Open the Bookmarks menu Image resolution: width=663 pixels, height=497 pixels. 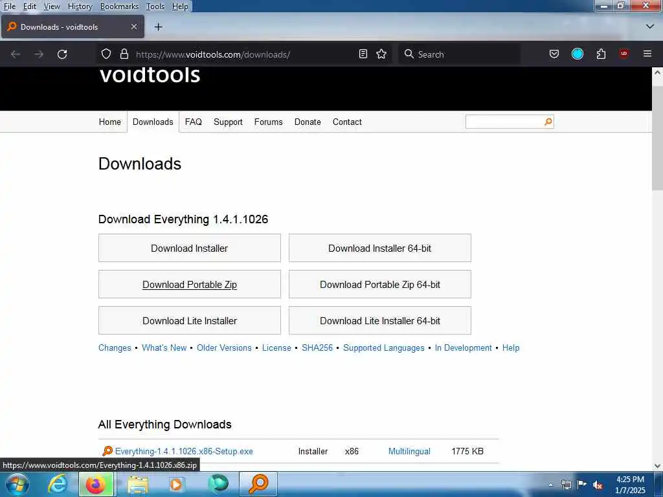pos(119,6)
